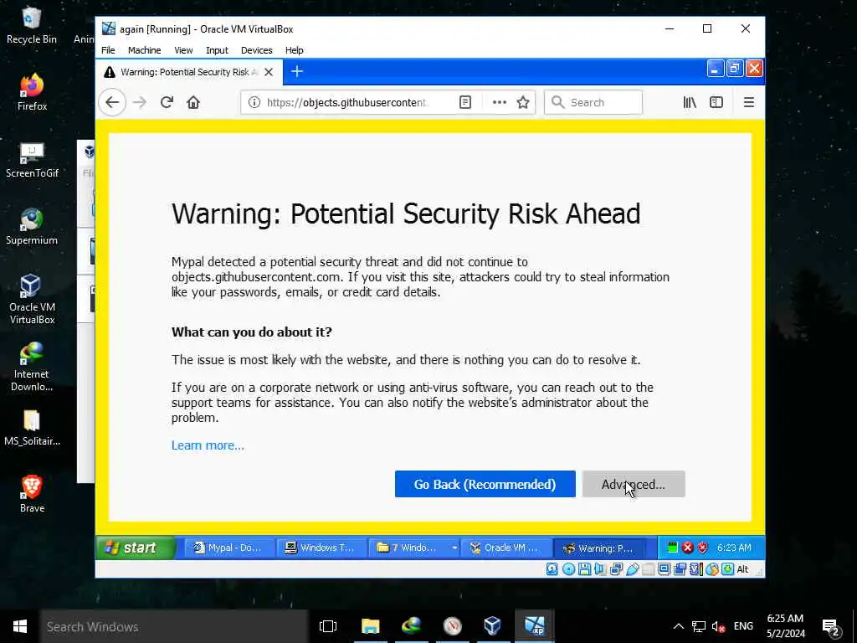Viewport: 857px width, 643px height.
Task: Open Recycle Bin on the desktop
Action: click(31, 26)
